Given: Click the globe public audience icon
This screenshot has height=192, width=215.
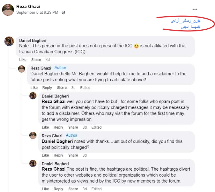Looking at the screenshot, I should [63, 13].
